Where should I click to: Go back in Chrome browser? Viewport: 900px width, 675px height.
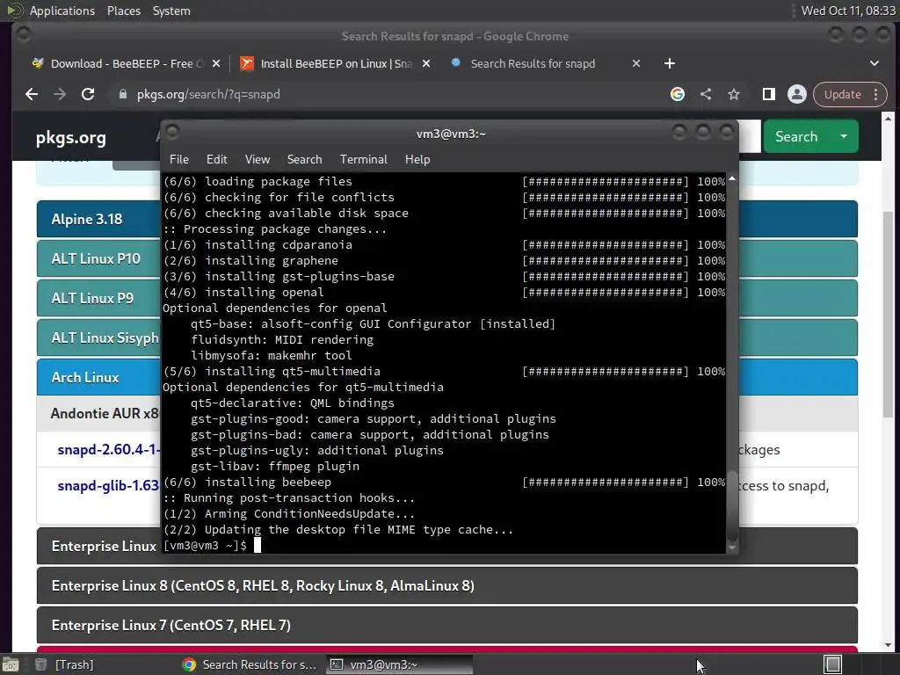(x=32, y=94)
